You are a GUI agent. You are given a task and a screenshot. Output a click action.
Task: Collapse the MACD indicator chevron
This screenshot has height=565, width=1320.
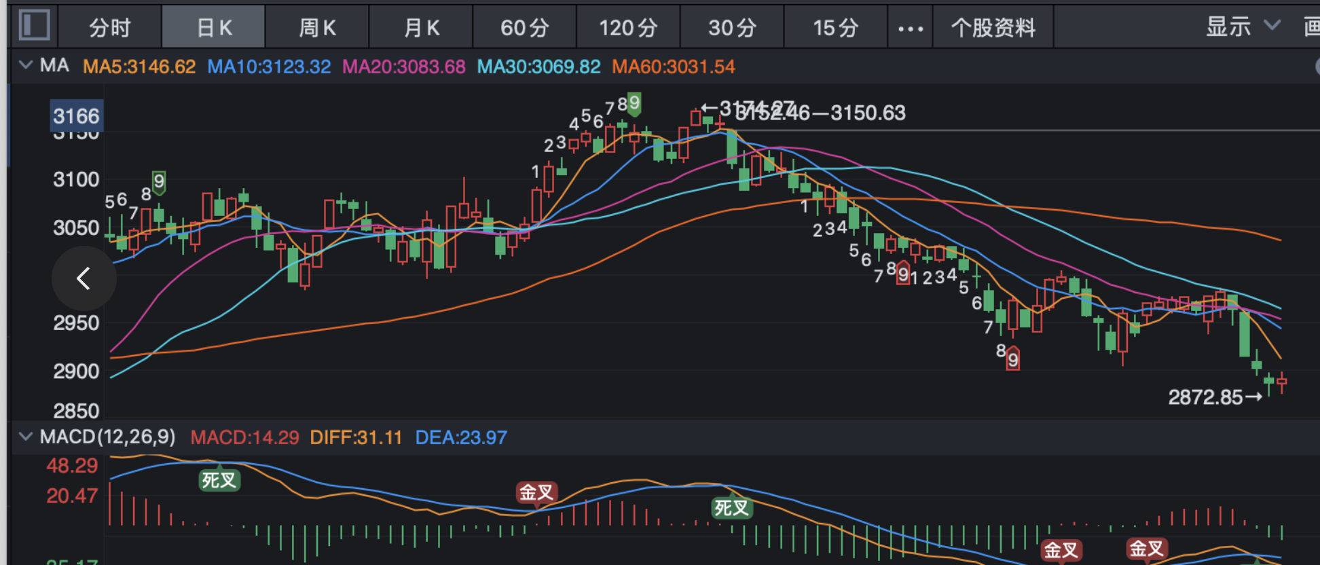(x=26, y=436)
